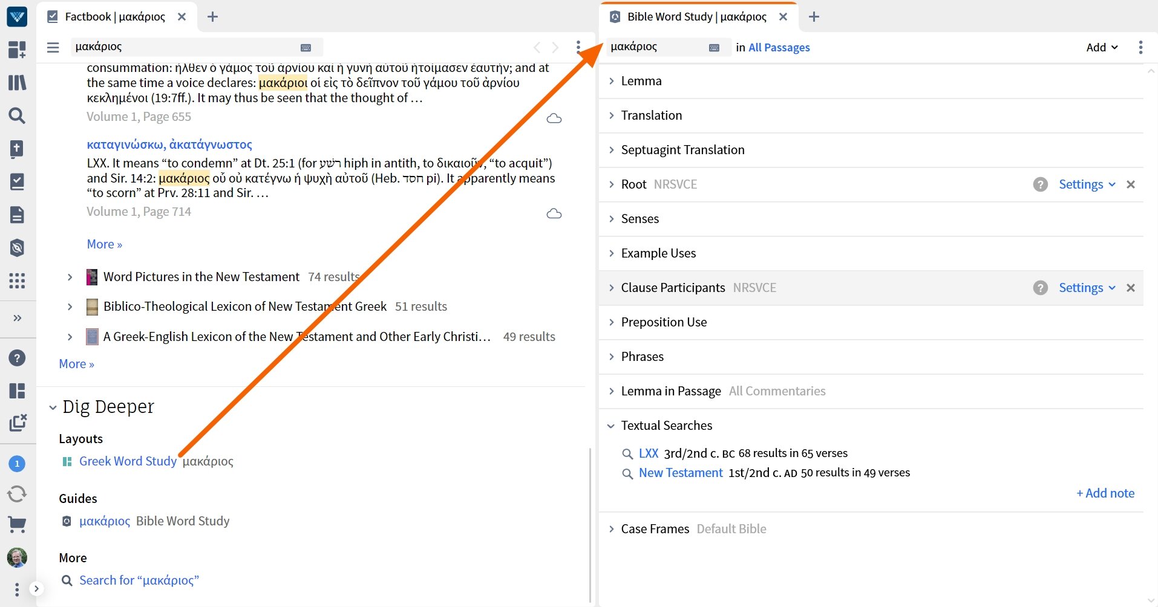Expand the Lemma section

(611, 81)
